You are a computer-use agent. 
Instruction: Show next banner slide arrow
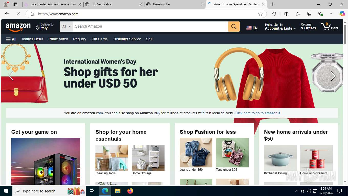333,76
